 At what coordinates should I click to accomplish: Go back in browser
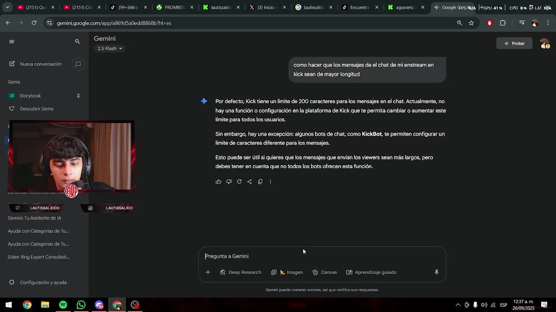point(8,23)
